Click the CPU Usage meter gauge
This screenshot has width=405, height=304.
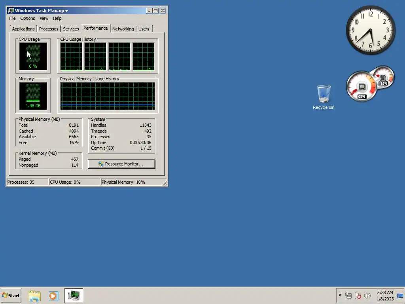pos(33,56)
